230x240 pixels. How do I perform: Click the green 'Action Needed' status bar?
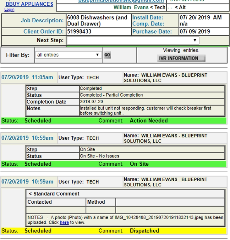(149, 120)
